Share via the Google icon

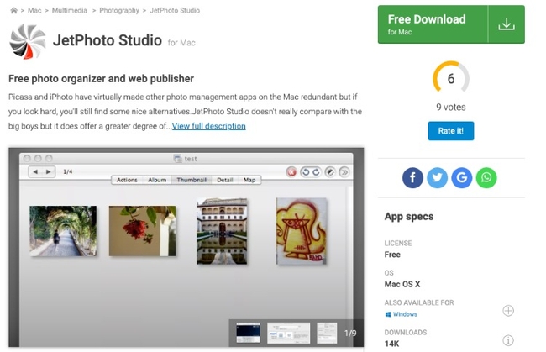tap(462, 177)
